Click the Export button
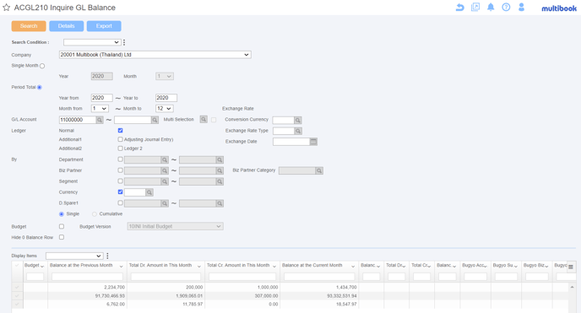The height and width of the screenshot is (313, 581). coord(104,26)
